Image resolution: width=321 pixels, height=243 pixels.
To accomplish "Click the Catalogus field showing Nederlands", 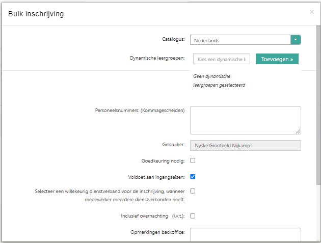I will [x=240, y=40].
